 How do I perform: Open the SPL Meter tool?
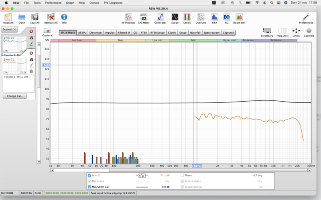click(143, 17)
